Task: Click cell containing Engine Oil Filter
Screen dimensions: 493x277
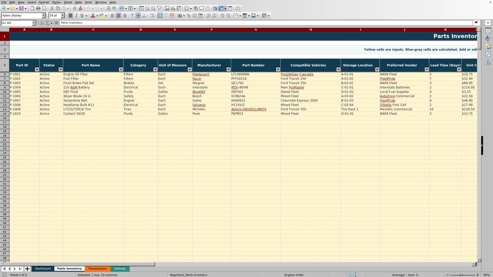Action: pos(93,74)
